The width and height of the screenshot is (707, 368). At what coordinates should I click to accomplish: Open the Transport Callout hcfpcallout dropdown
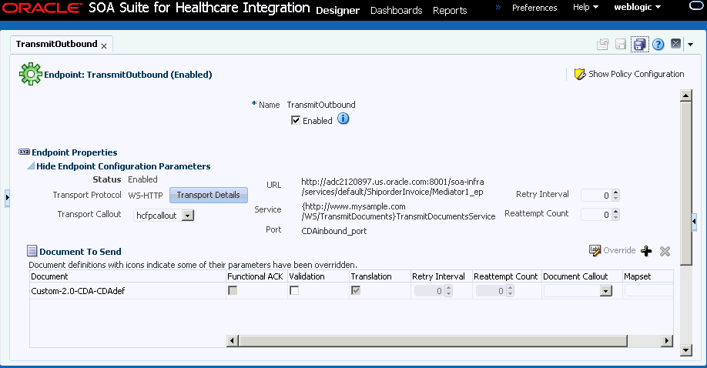click(188, 216)
